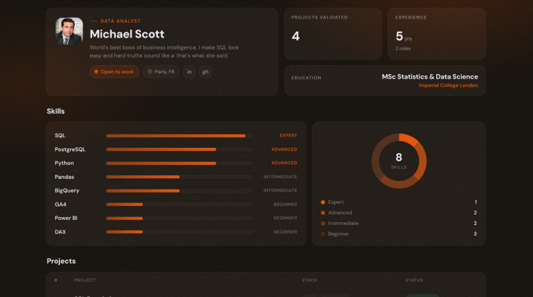This screenshot has width=533, height=297.
Task: Click the Python skill progress bar
Action: pyautogui.click(x=179, y=163)
